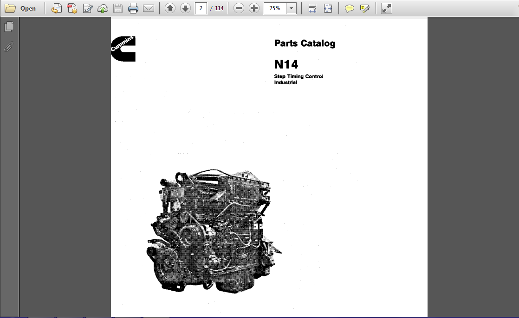Send file by email envelope icon
The width and height of the screenshot is (519, 318).
click(149, 8)
